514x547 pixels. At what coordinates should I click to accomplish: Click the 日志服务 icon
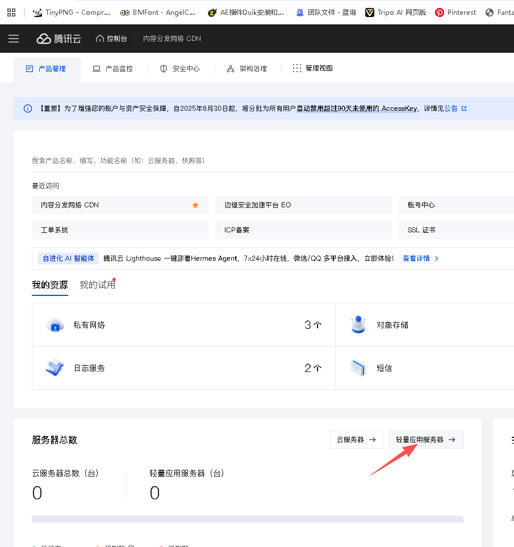pos(55,368)
